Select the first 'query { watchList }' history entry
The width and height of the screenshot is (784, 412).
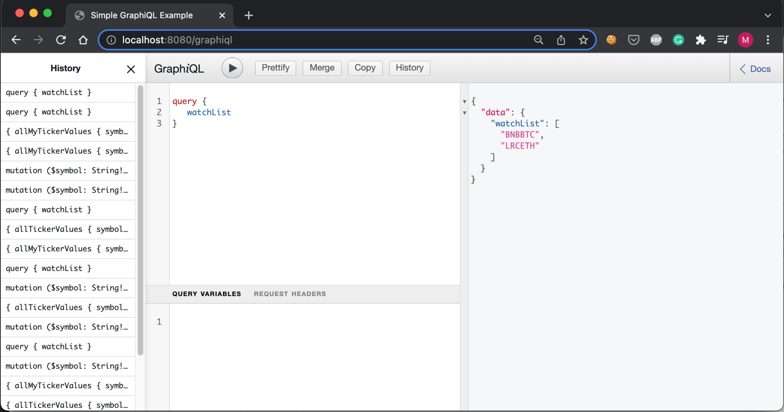[x=48, y=92]
